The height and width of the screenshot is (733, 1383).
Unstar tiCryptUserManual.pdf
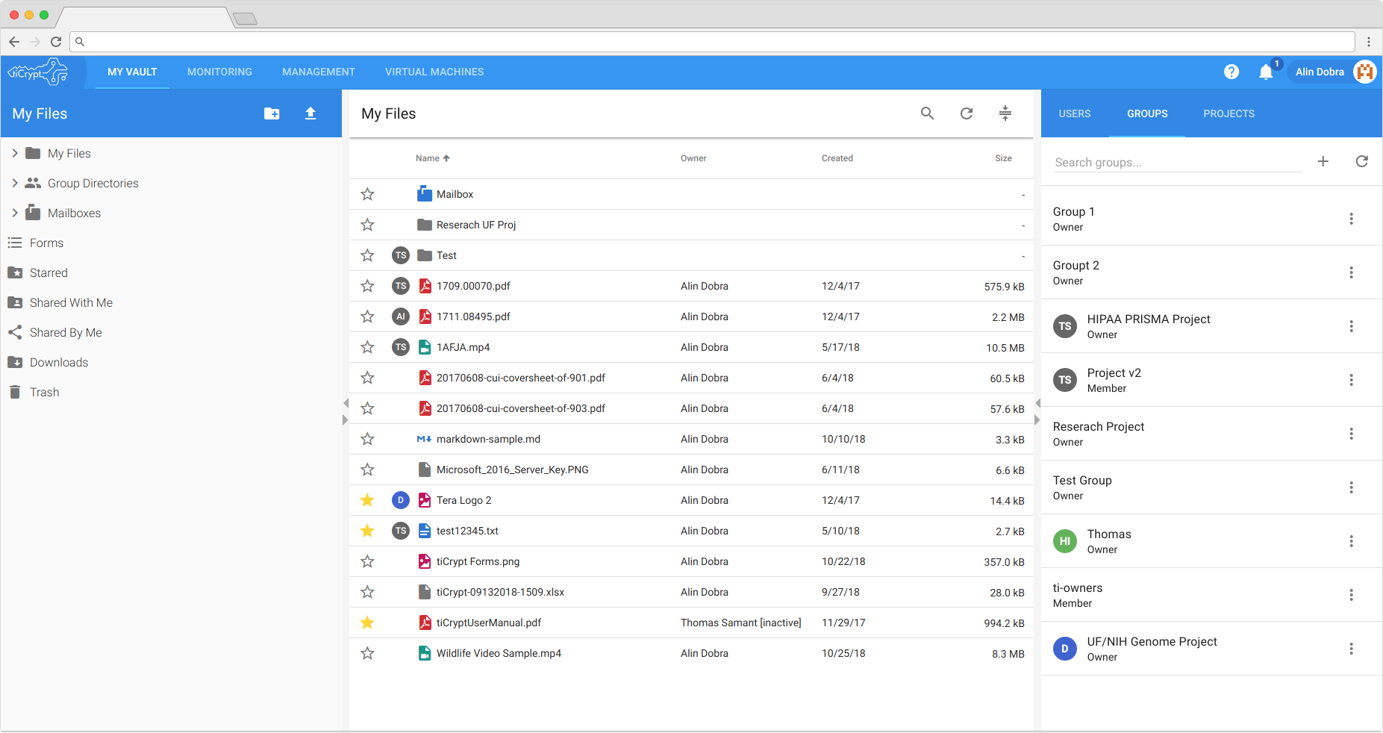[367, 623]
